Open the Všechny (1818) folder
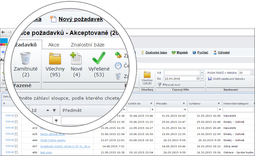Viewport: 255px width, 156px height. (147, 75)
